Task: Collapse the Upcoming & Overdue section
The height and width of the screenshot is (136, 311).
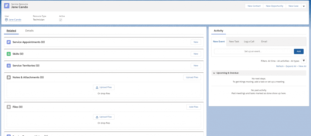Action: [x=214, y=73]
